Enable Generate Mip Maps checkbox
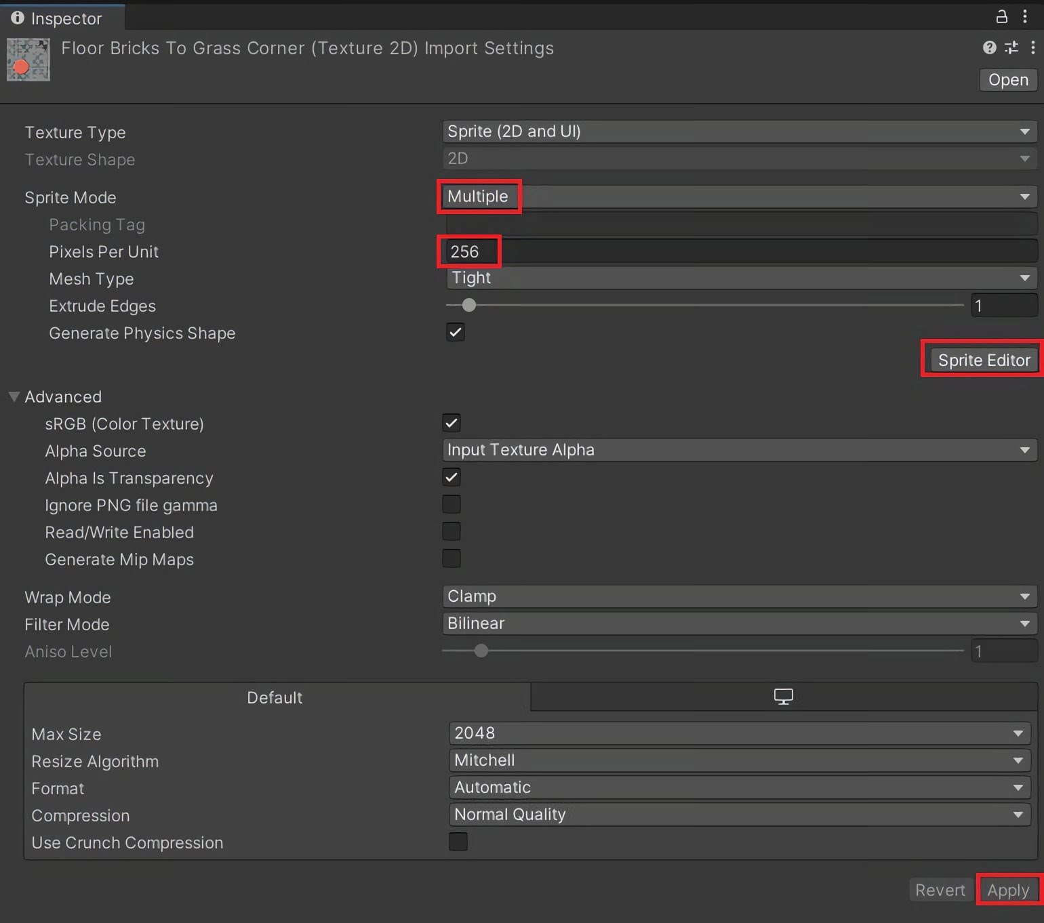Screen dimensions: 1044x923 (x=451, y=558)
